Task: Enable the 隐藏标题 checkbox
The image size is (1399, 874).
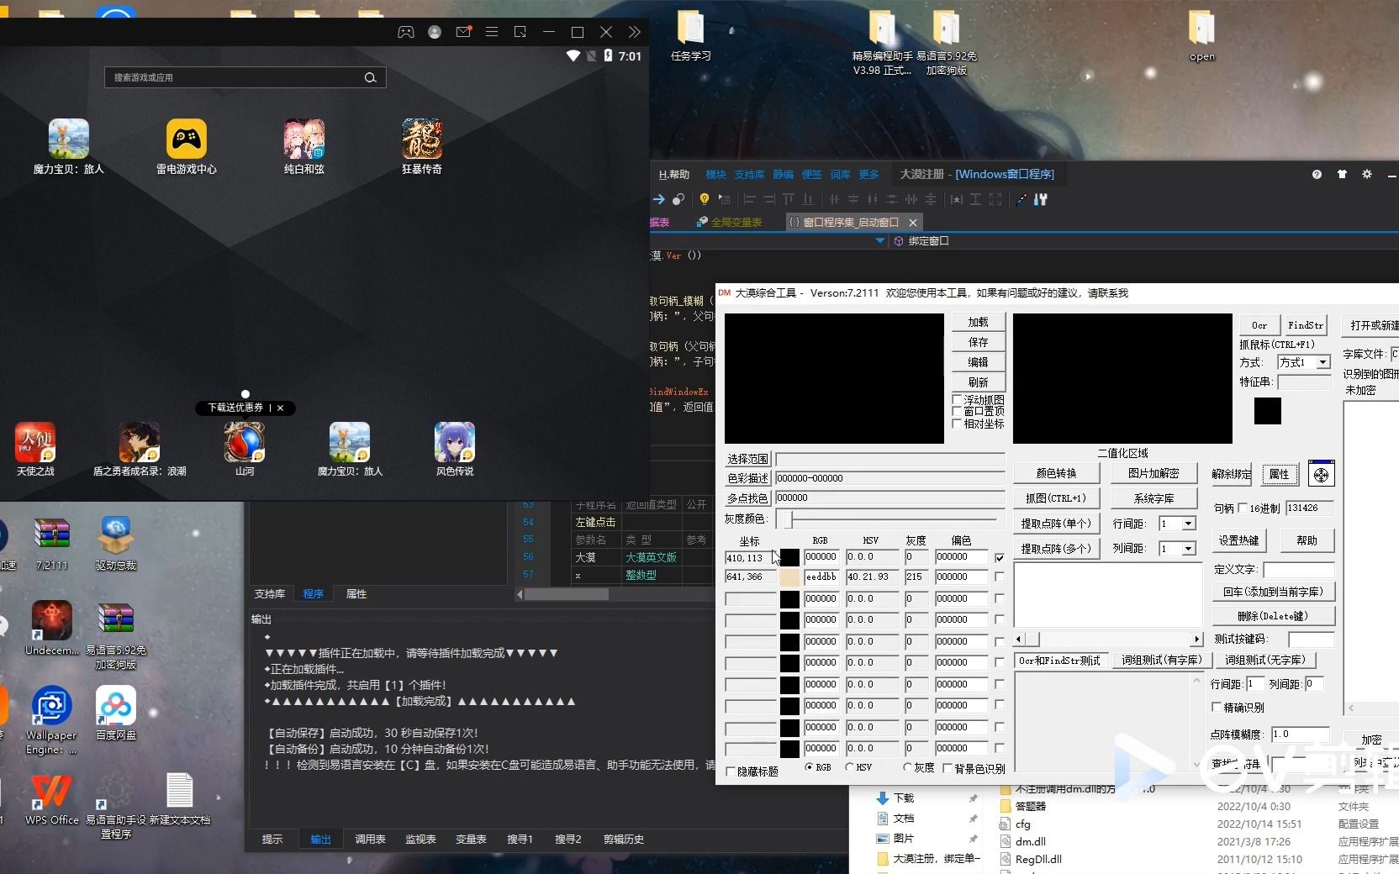Action: click(731, 771)
